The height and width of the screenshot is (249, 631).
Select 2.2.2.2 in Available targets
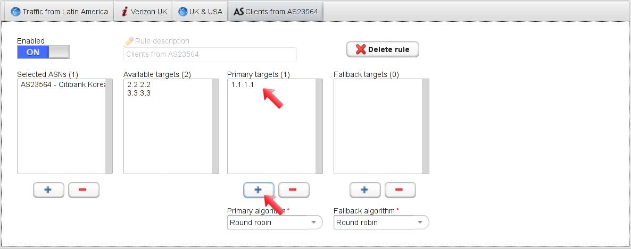139,85
